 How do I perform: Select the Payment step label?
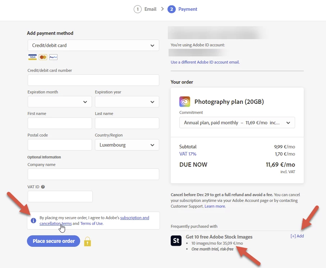pos(188,9)
